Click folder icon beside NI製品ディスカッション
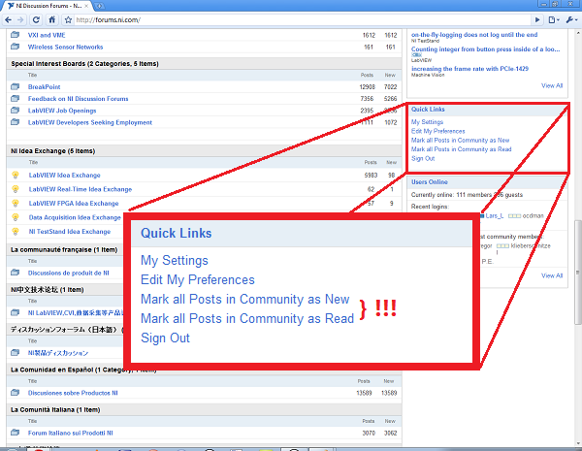582x451 pixels. (16, 353)
